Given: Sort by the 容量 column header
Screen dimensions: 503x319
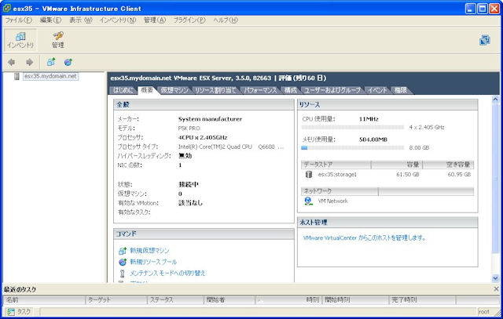Looking at the screenshot, I should pos(397,165).
